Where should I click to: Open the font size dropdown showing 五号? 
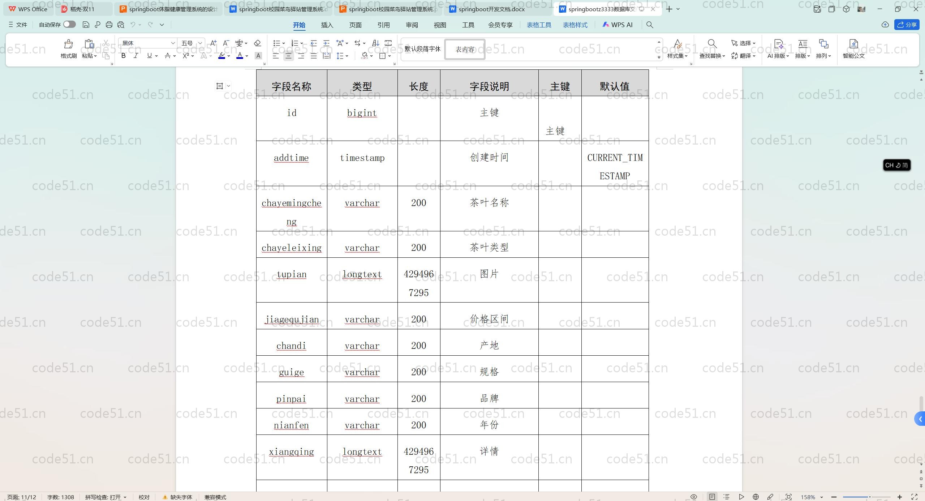tap(200, 43)
